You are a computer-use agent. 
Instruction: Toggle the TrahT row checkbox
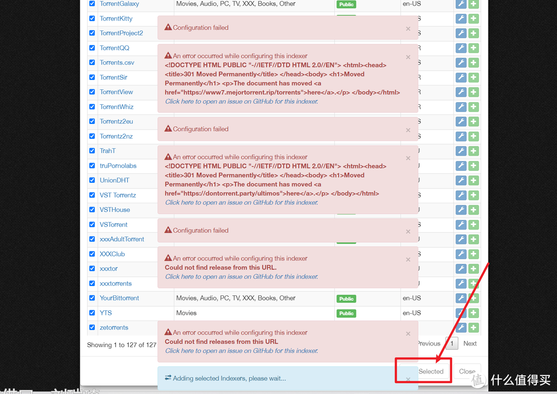(92, 150)
